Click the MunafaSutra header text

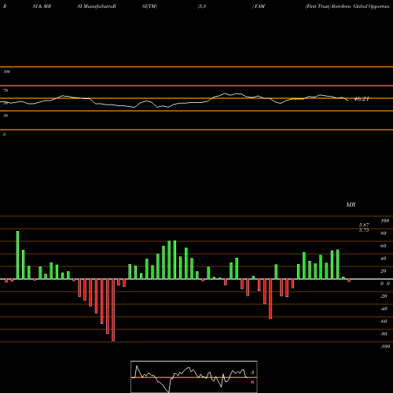97,6
